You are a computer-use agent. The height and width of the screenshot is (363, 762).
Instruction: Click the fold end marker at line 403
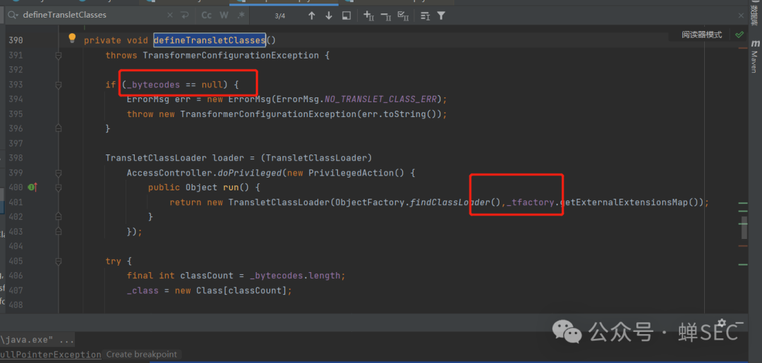click(x=59, y=232)
